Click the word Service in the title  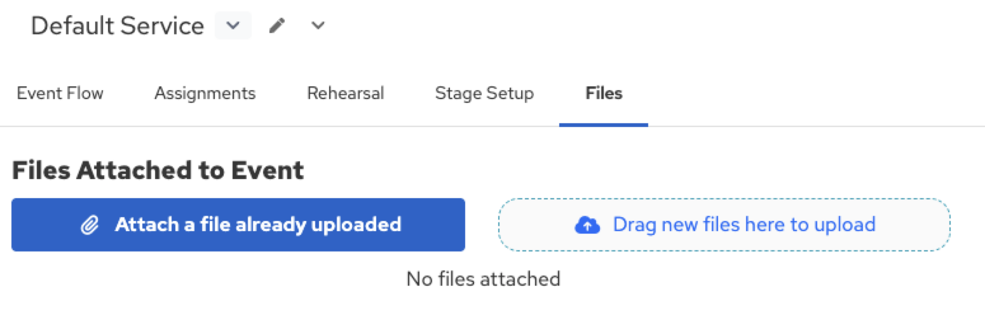click(x=162, y=26)
